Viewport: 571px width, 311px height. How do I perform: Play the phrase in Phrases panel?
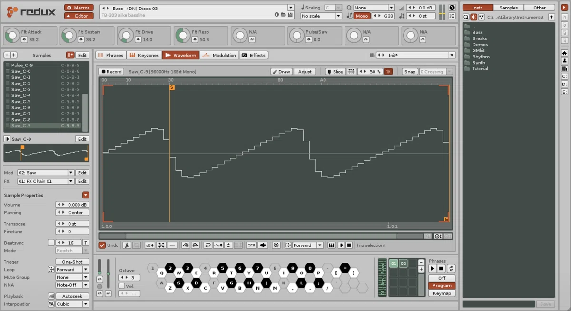tap(433, 269)
